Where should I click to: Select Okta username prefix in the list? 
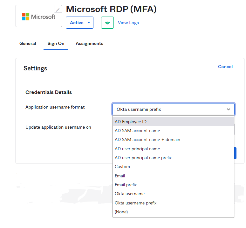(x=173, y=203)
